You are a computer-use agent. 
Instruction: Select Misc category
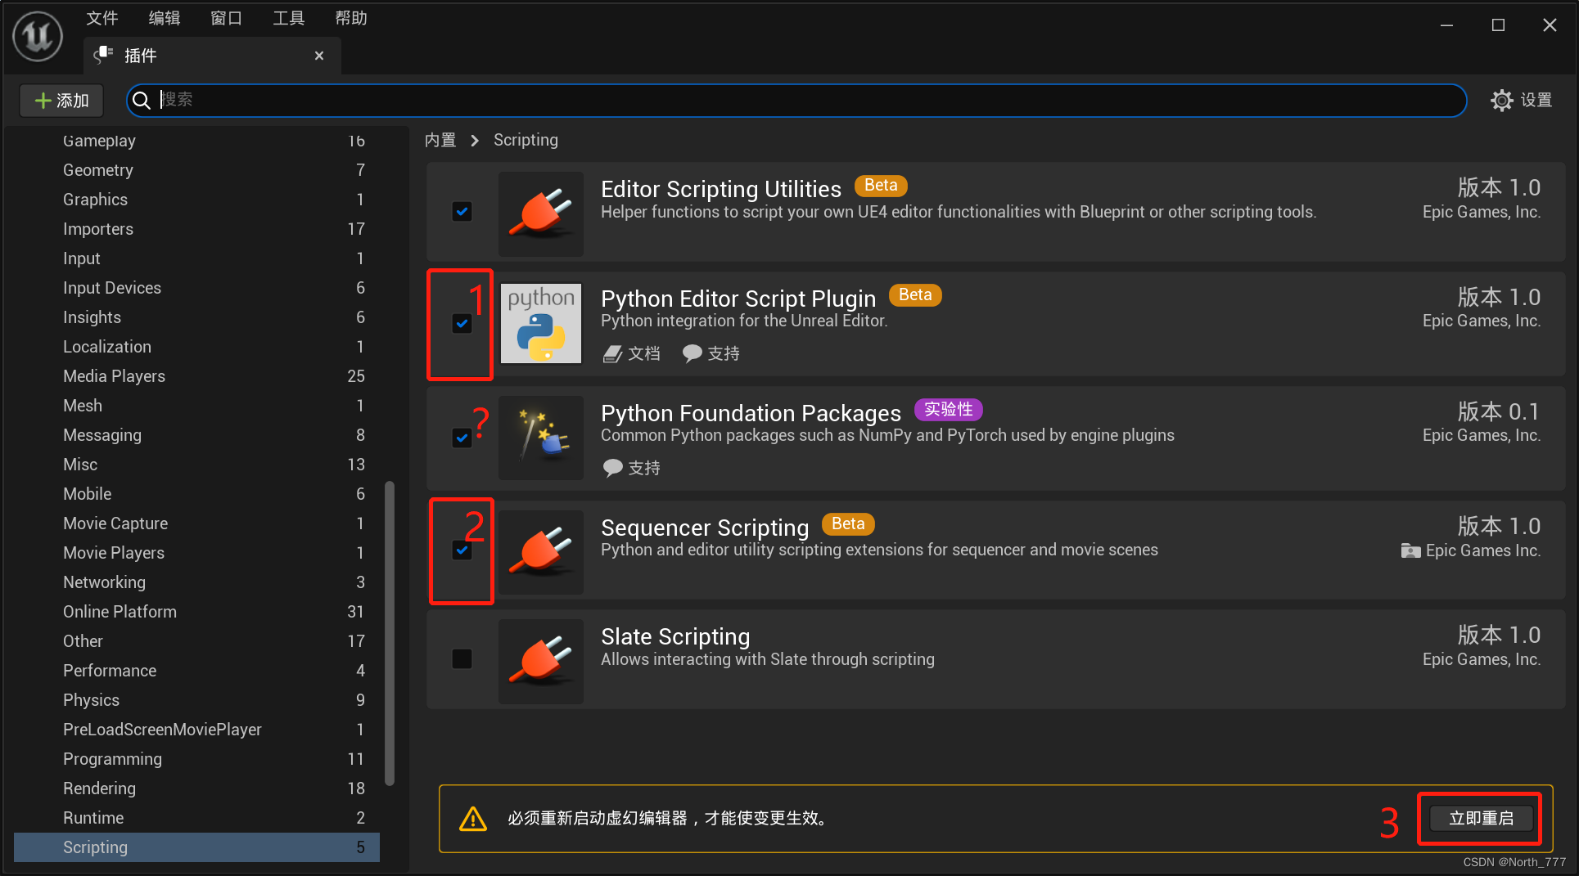click(x=196, y=465)
